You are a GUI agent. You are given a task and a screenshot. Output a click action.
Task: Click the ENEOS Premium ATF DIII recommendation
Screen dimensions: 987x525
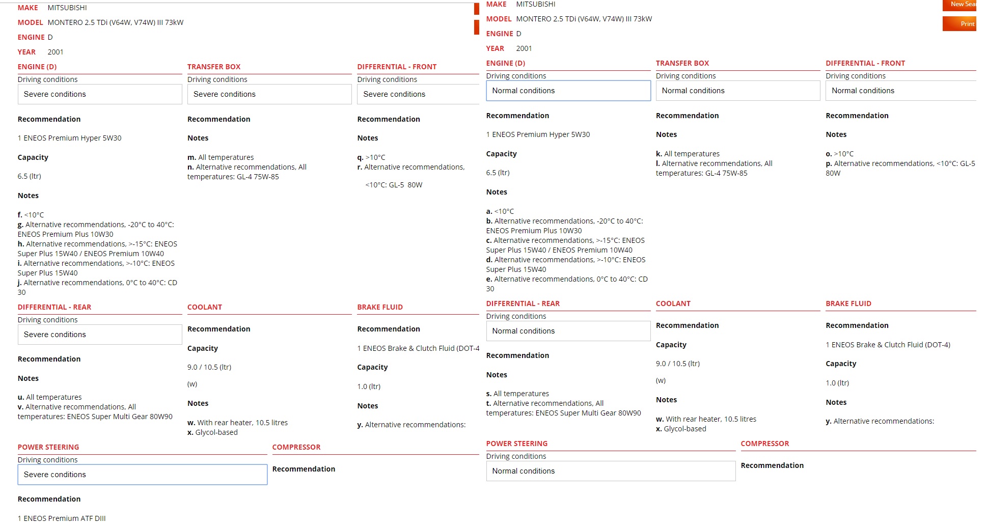point(62,518)
